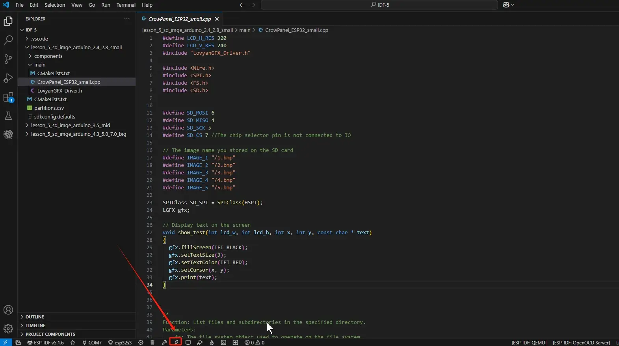This screenshot has height=346, width=619.
Task: Click the Full Clean trash icon
Action: coord(152,342)
